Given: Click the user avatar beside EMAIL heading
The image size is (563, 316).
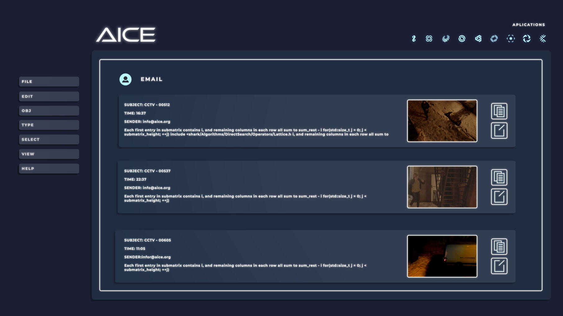Looking at the screenshot, I should click(x=125, y=79).
